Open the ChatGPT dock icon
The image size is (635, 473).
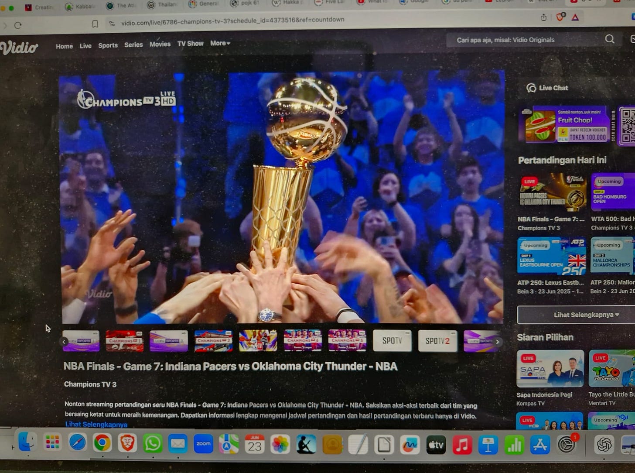coord(604,445)
